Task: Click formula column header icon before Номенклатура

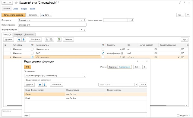Action: pyautogui.click(x=32, y=45)
